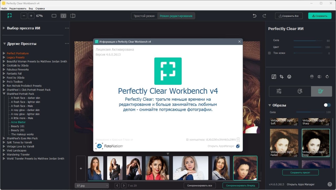
Task: Select the Режим редактирования tab
Action: pyautogui.click(x=176, y=16)
